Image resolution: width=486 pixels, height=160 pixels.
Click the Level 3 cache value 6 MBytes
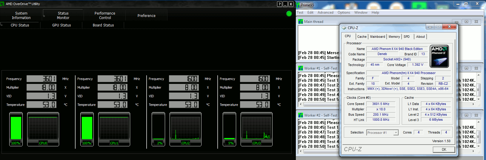[x=436, y=120]
